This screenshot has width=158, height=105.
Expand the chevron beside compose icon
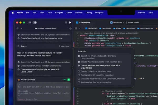(x=21, y=28)
